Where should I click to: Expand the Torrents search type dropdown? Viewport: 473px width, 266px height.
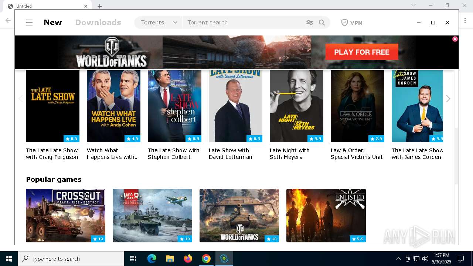[x=159, y=23]
